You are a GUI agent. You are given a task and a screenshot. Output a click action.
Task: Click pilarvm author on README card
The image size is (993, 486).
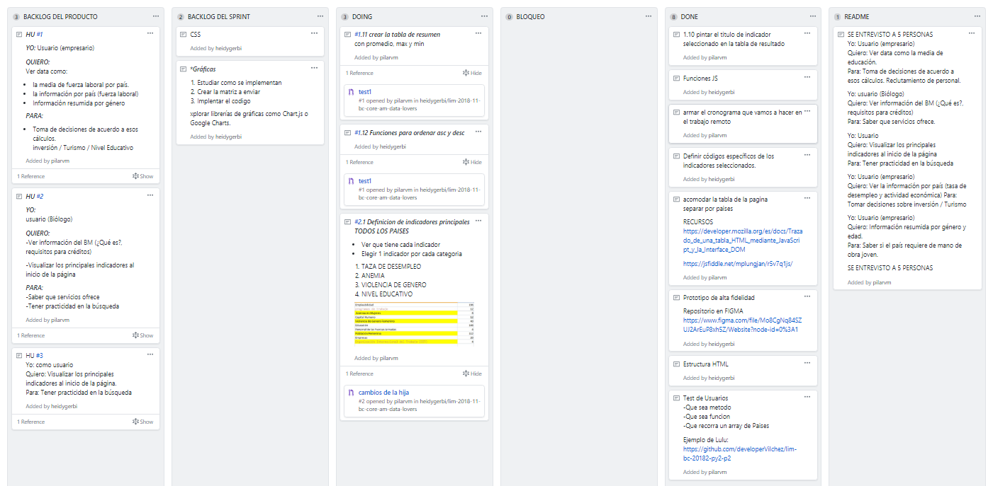point(882,282)
